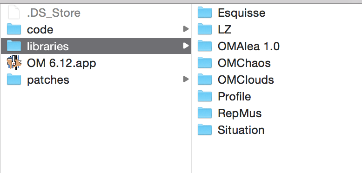Select the Esquisse folder icon
The width and height of the screenshot is (362, 173).
click(x=205, y=13)
